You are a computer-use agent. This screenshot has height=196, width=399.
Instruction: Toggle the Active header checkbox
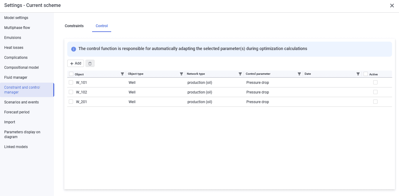click(x=366, y=74)
